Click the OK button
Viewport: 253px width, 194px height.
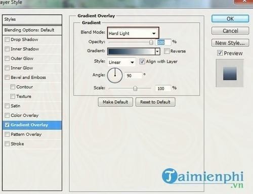[x=230, y=19]
